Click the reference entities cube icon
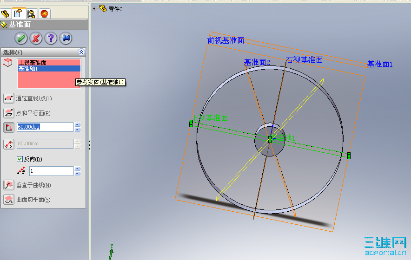Image resolution: width=411 pixels, height=260 pixels. pos(8,63)
